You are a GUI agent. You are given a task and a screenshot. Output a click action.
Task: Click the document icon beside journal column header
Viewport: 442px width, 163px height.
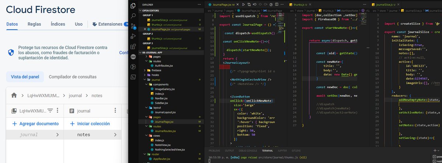(72, 111)
